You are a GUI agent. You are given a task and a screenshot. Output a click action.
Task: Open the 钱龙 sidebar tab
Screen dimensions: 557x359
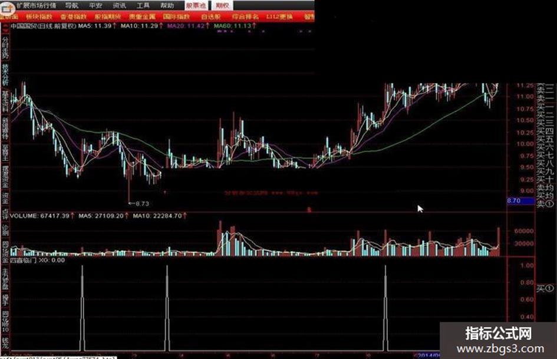tap(5, 344)
